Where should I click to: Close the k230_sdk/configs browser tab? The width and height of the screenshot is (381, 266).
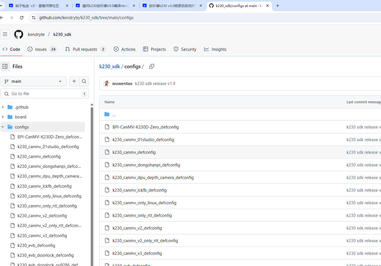pos(268,6)
